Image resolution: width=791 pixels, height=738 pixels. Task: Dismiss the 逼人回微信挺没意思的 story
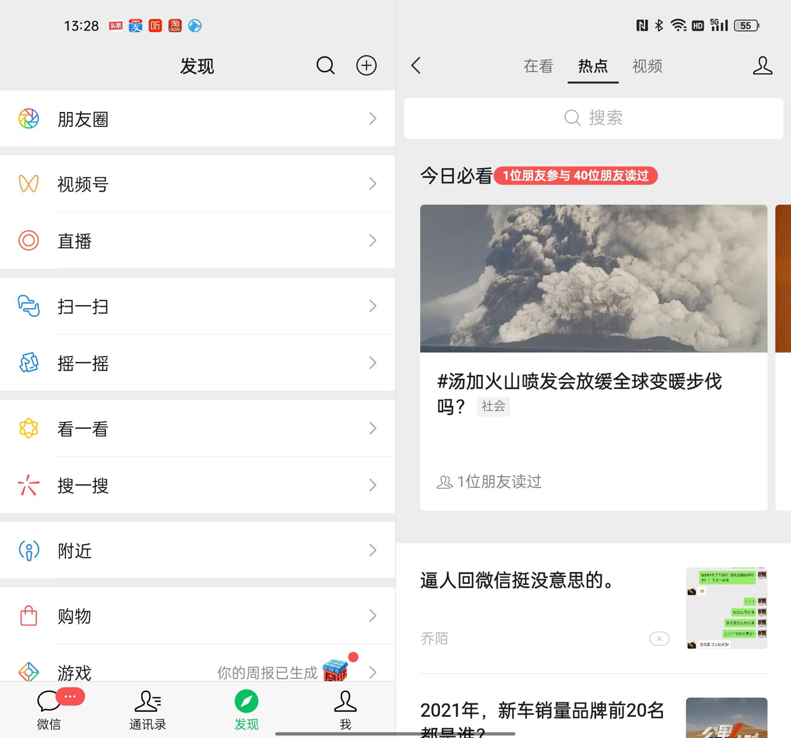659,639
